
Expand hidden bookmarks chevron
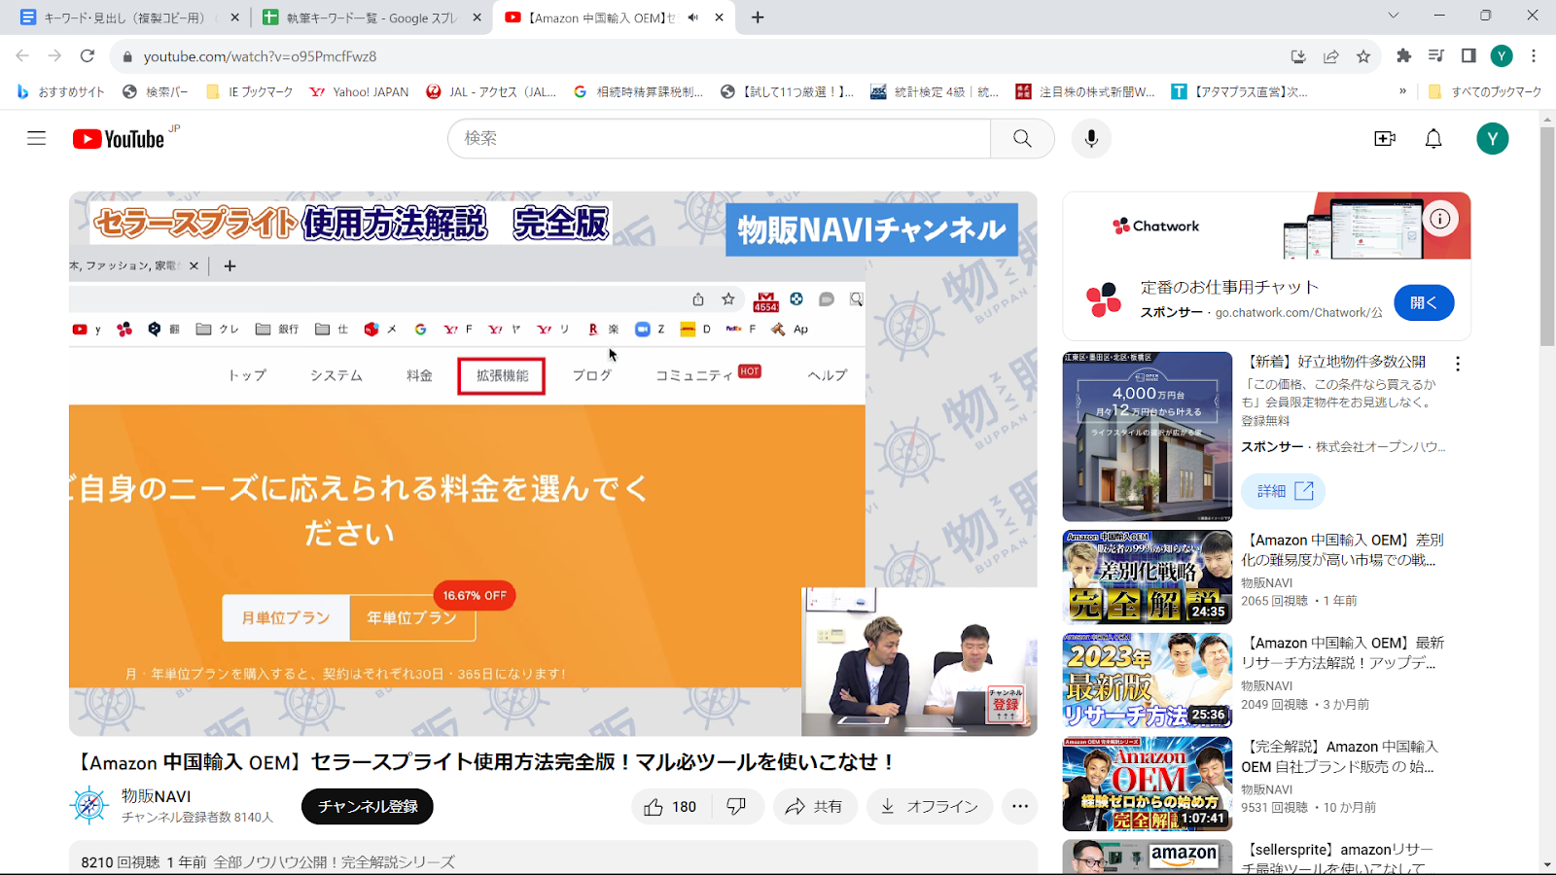point(1402,91)
